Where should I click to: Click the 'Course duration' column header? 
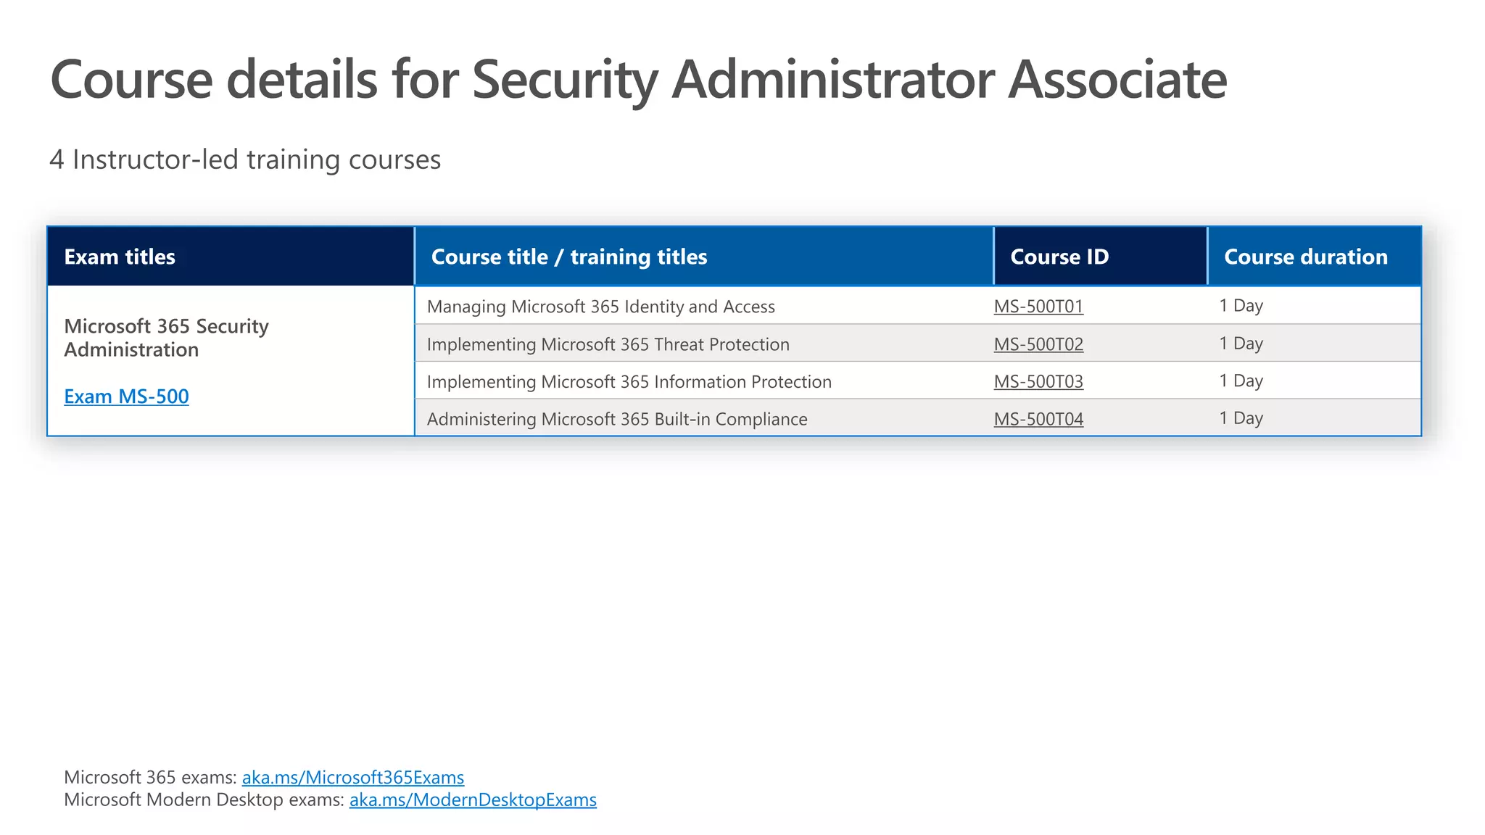tap(1314, 257)
